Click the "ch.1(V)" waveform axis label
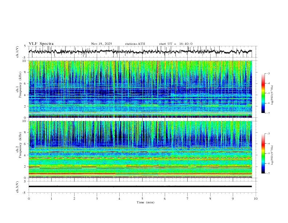The width and height of the screenshot is (288, 223). click(x=17, y=52)
